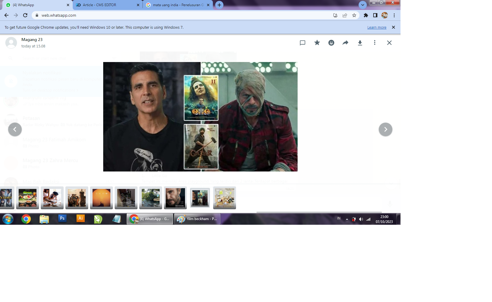Forward the image using arrow icon
492x302 pixels.
[345, 43]
